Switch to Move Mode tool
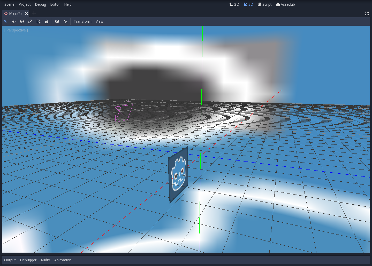The height and width of the screenshot is (266, 372). (x=14, y=21)
